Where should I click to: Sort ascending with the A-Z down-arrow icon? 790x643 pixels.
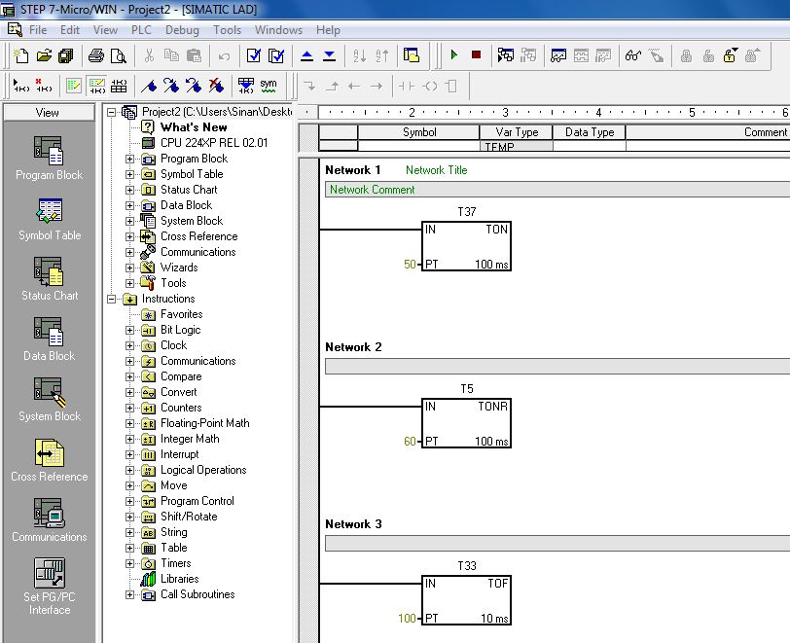(x=360, y=55)
